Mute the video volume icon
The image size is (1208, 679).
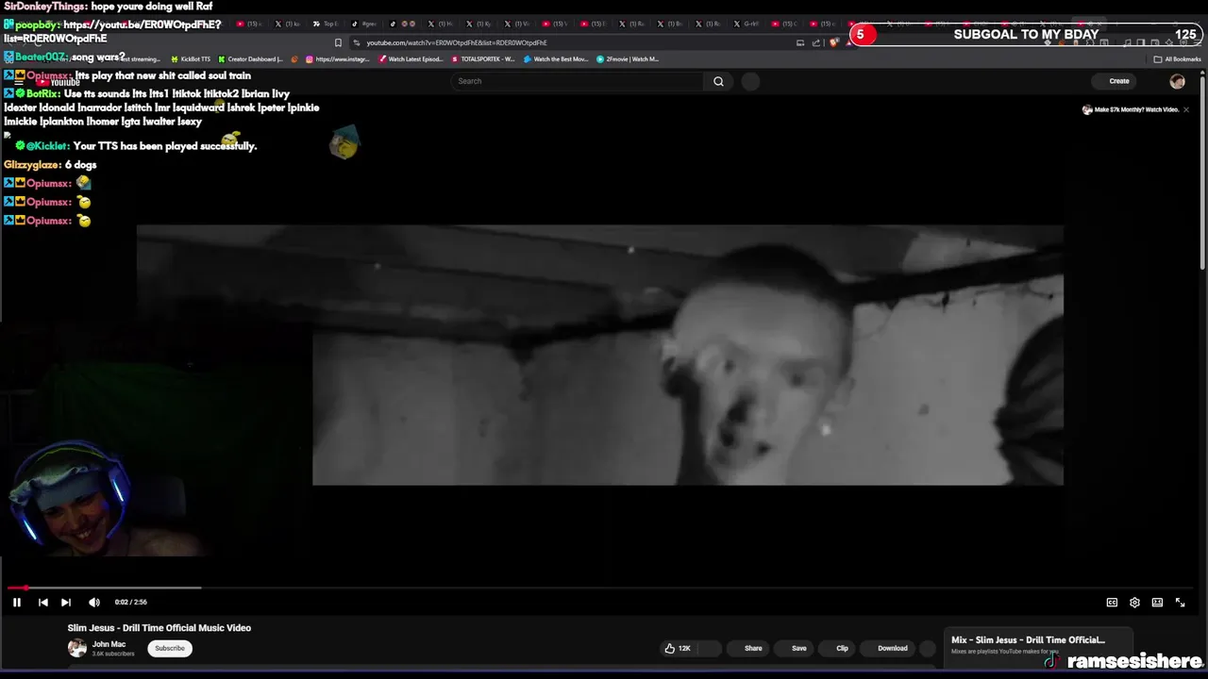tap(94, 602)
